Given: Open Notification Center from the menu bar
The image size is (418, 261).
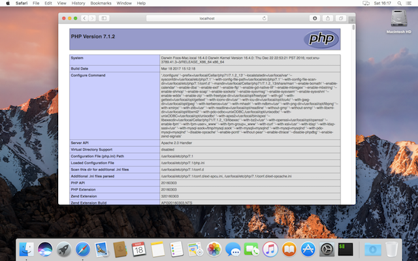Looking at the screenshot, I should [408, 3].
